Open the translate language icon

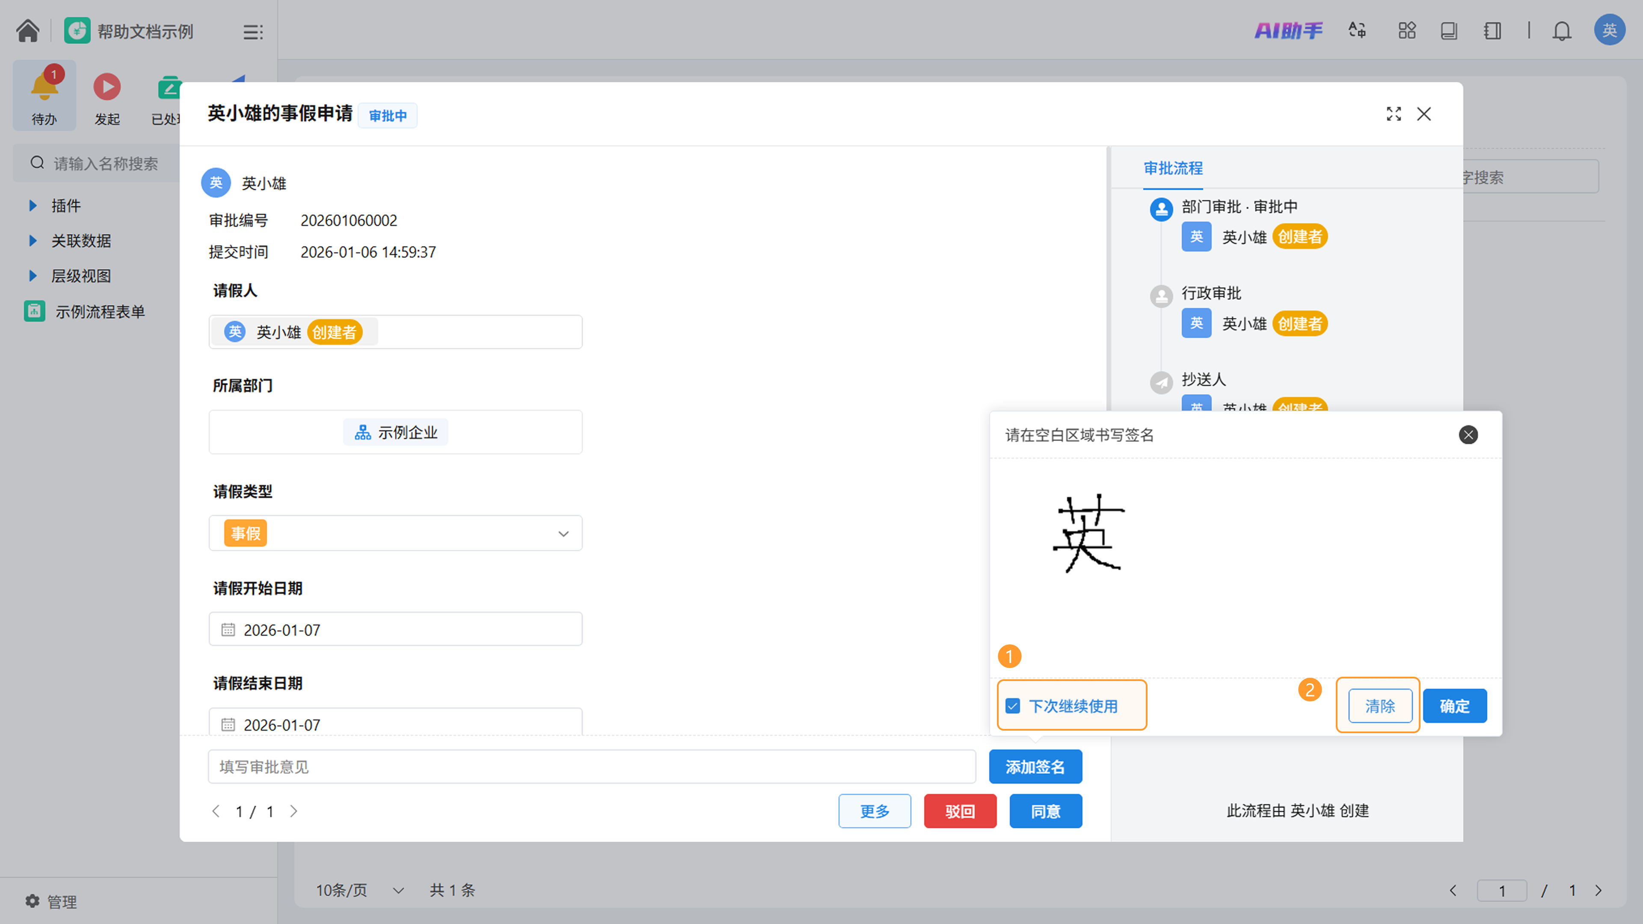(1357, 31)
